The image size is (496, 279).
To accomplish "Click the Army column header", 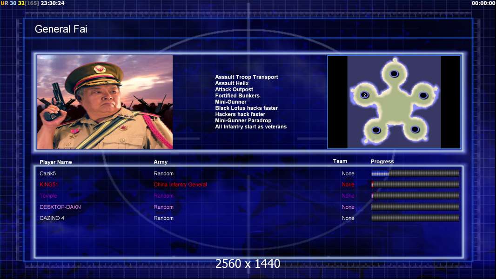I will (161, 162).
